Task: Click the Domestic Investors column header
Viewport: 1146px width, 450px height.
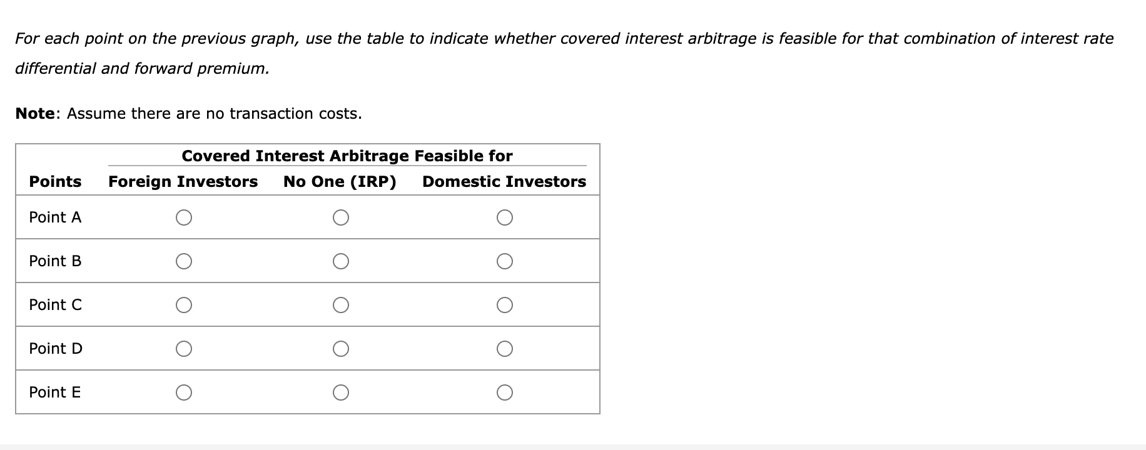Action: tap(504, 182)
